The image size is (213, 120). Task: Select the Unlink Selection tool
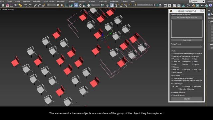[x=39, y=5]
